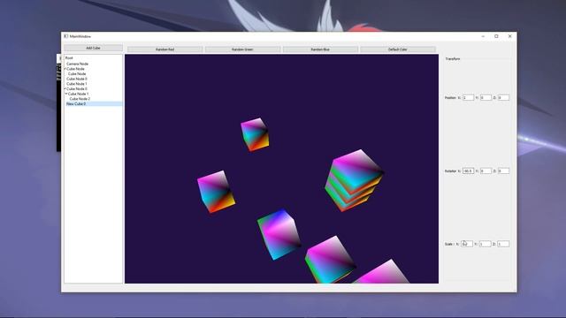Collapse the Cube Node 1 parent of Cube Node 2
Image resolution: width=566 pixels, height=318 pixels.
(x=66, y=94)
